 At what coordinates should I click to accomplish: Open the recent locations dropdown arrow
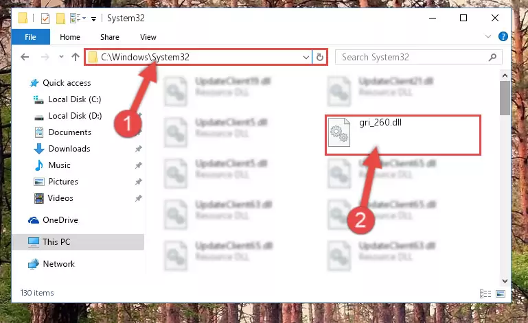tap(61, 56)
